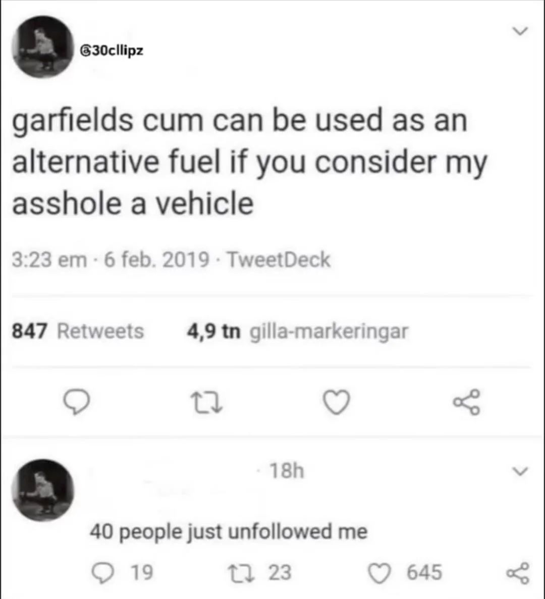The height and width of the screenshot is (599, 545).
Task: View the 4,9 tn gilla-markeringar list
Action: pos(298,331)
